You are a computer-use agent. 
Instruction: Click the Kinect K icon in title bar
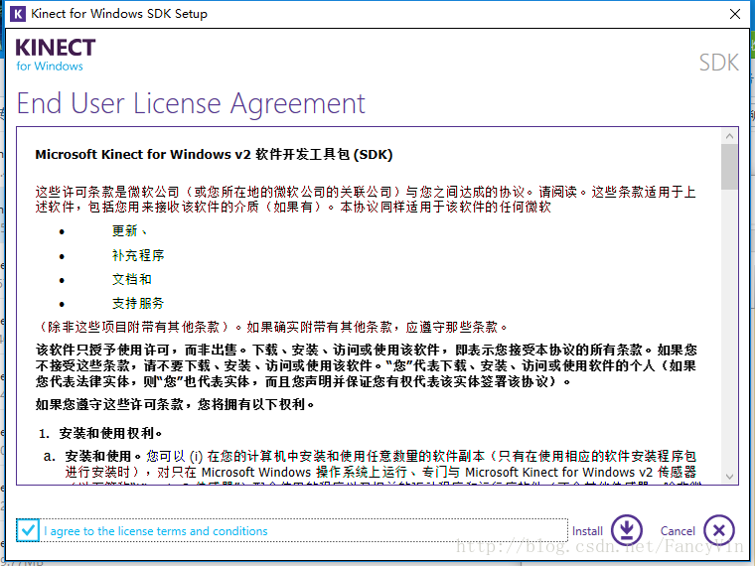pos(18,14)
